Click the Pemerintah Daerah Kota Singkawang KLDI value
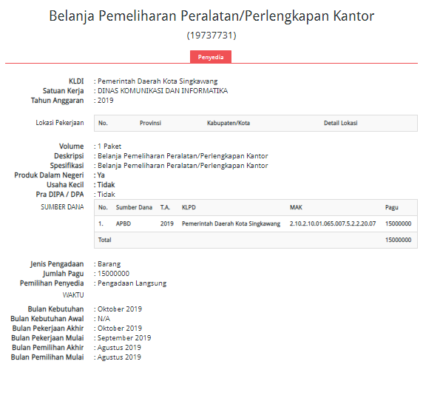Screen dimensions: 423x404 coord(158,81)
